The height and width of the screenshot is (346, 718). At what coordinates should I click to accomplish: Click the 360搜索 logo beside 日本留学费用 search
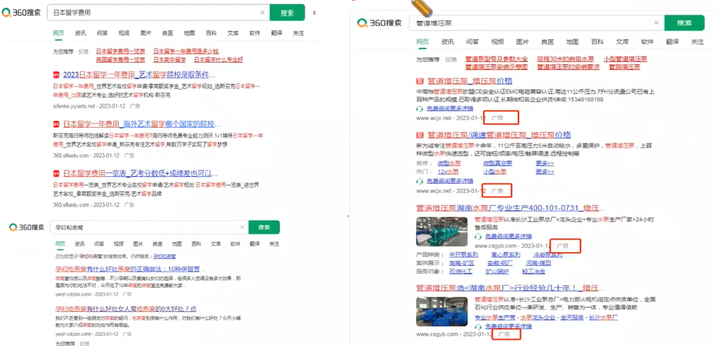(x=22, y=13)
